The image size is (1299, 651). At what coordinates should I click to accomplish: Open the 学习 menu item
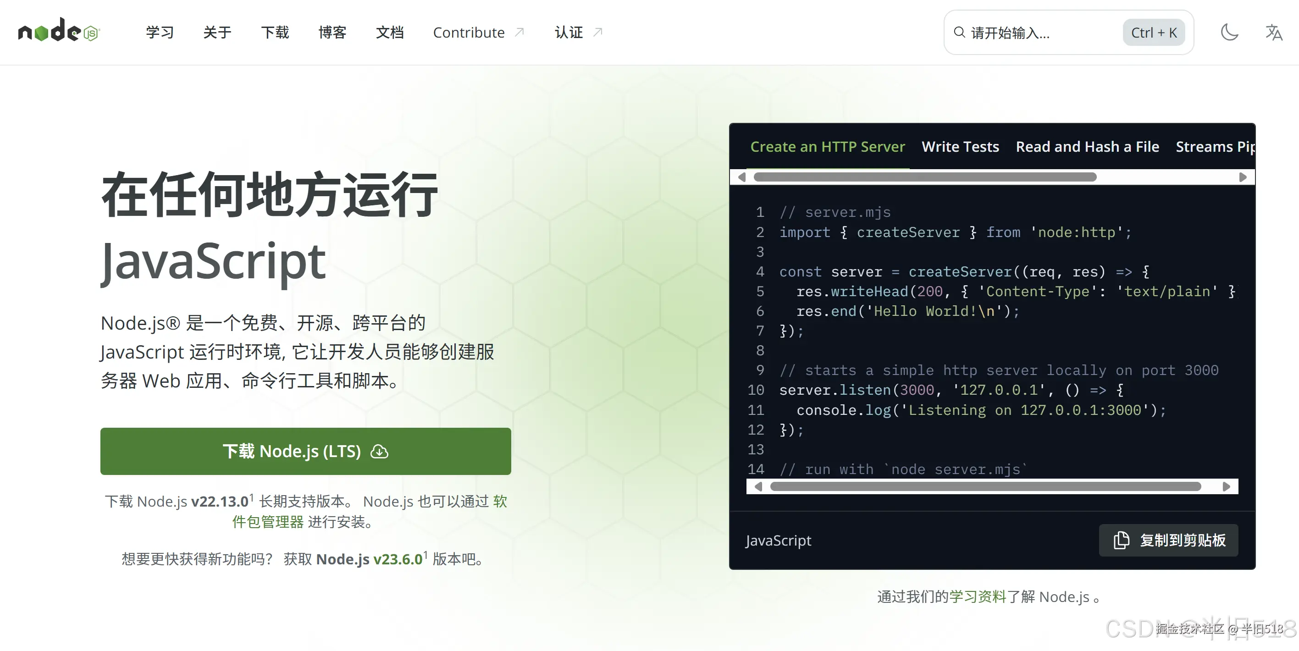[160, 32]
